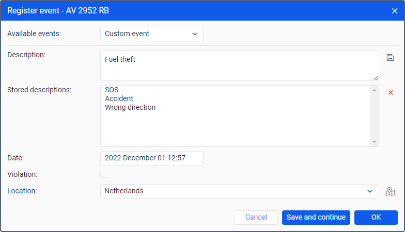Click the Date input field
The width and height of the screenshot is (405, 232).
pyautogui.click(x=151, y=158)
